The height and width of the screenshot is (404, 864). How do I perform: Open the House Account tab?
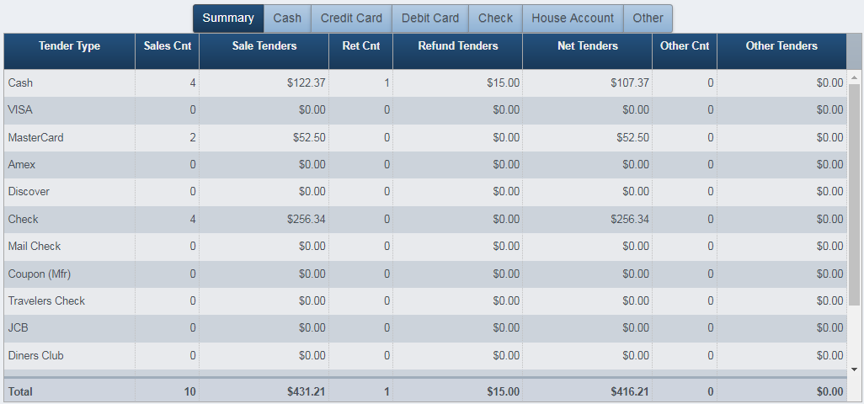point(573,19)
